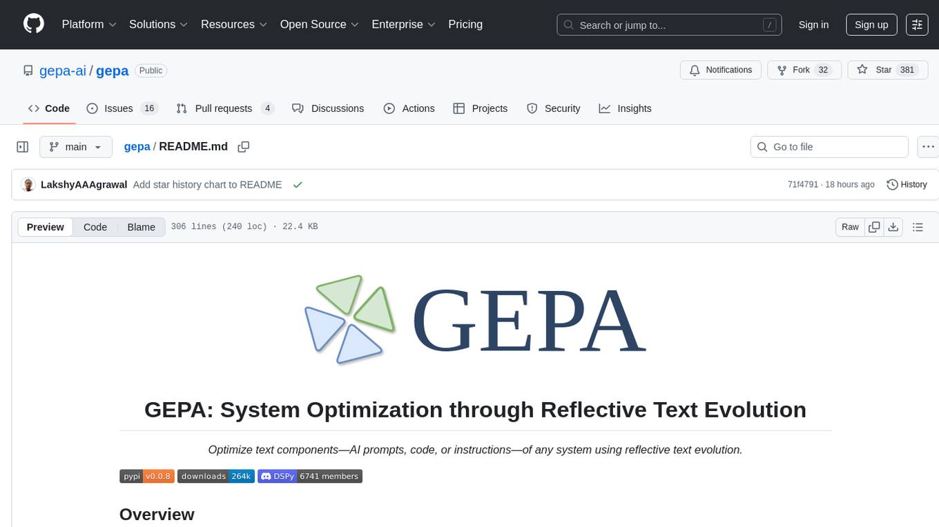This screenshot has height=527, width=939.
Task: Focus the Go to file field
Action: click(829, 147)
